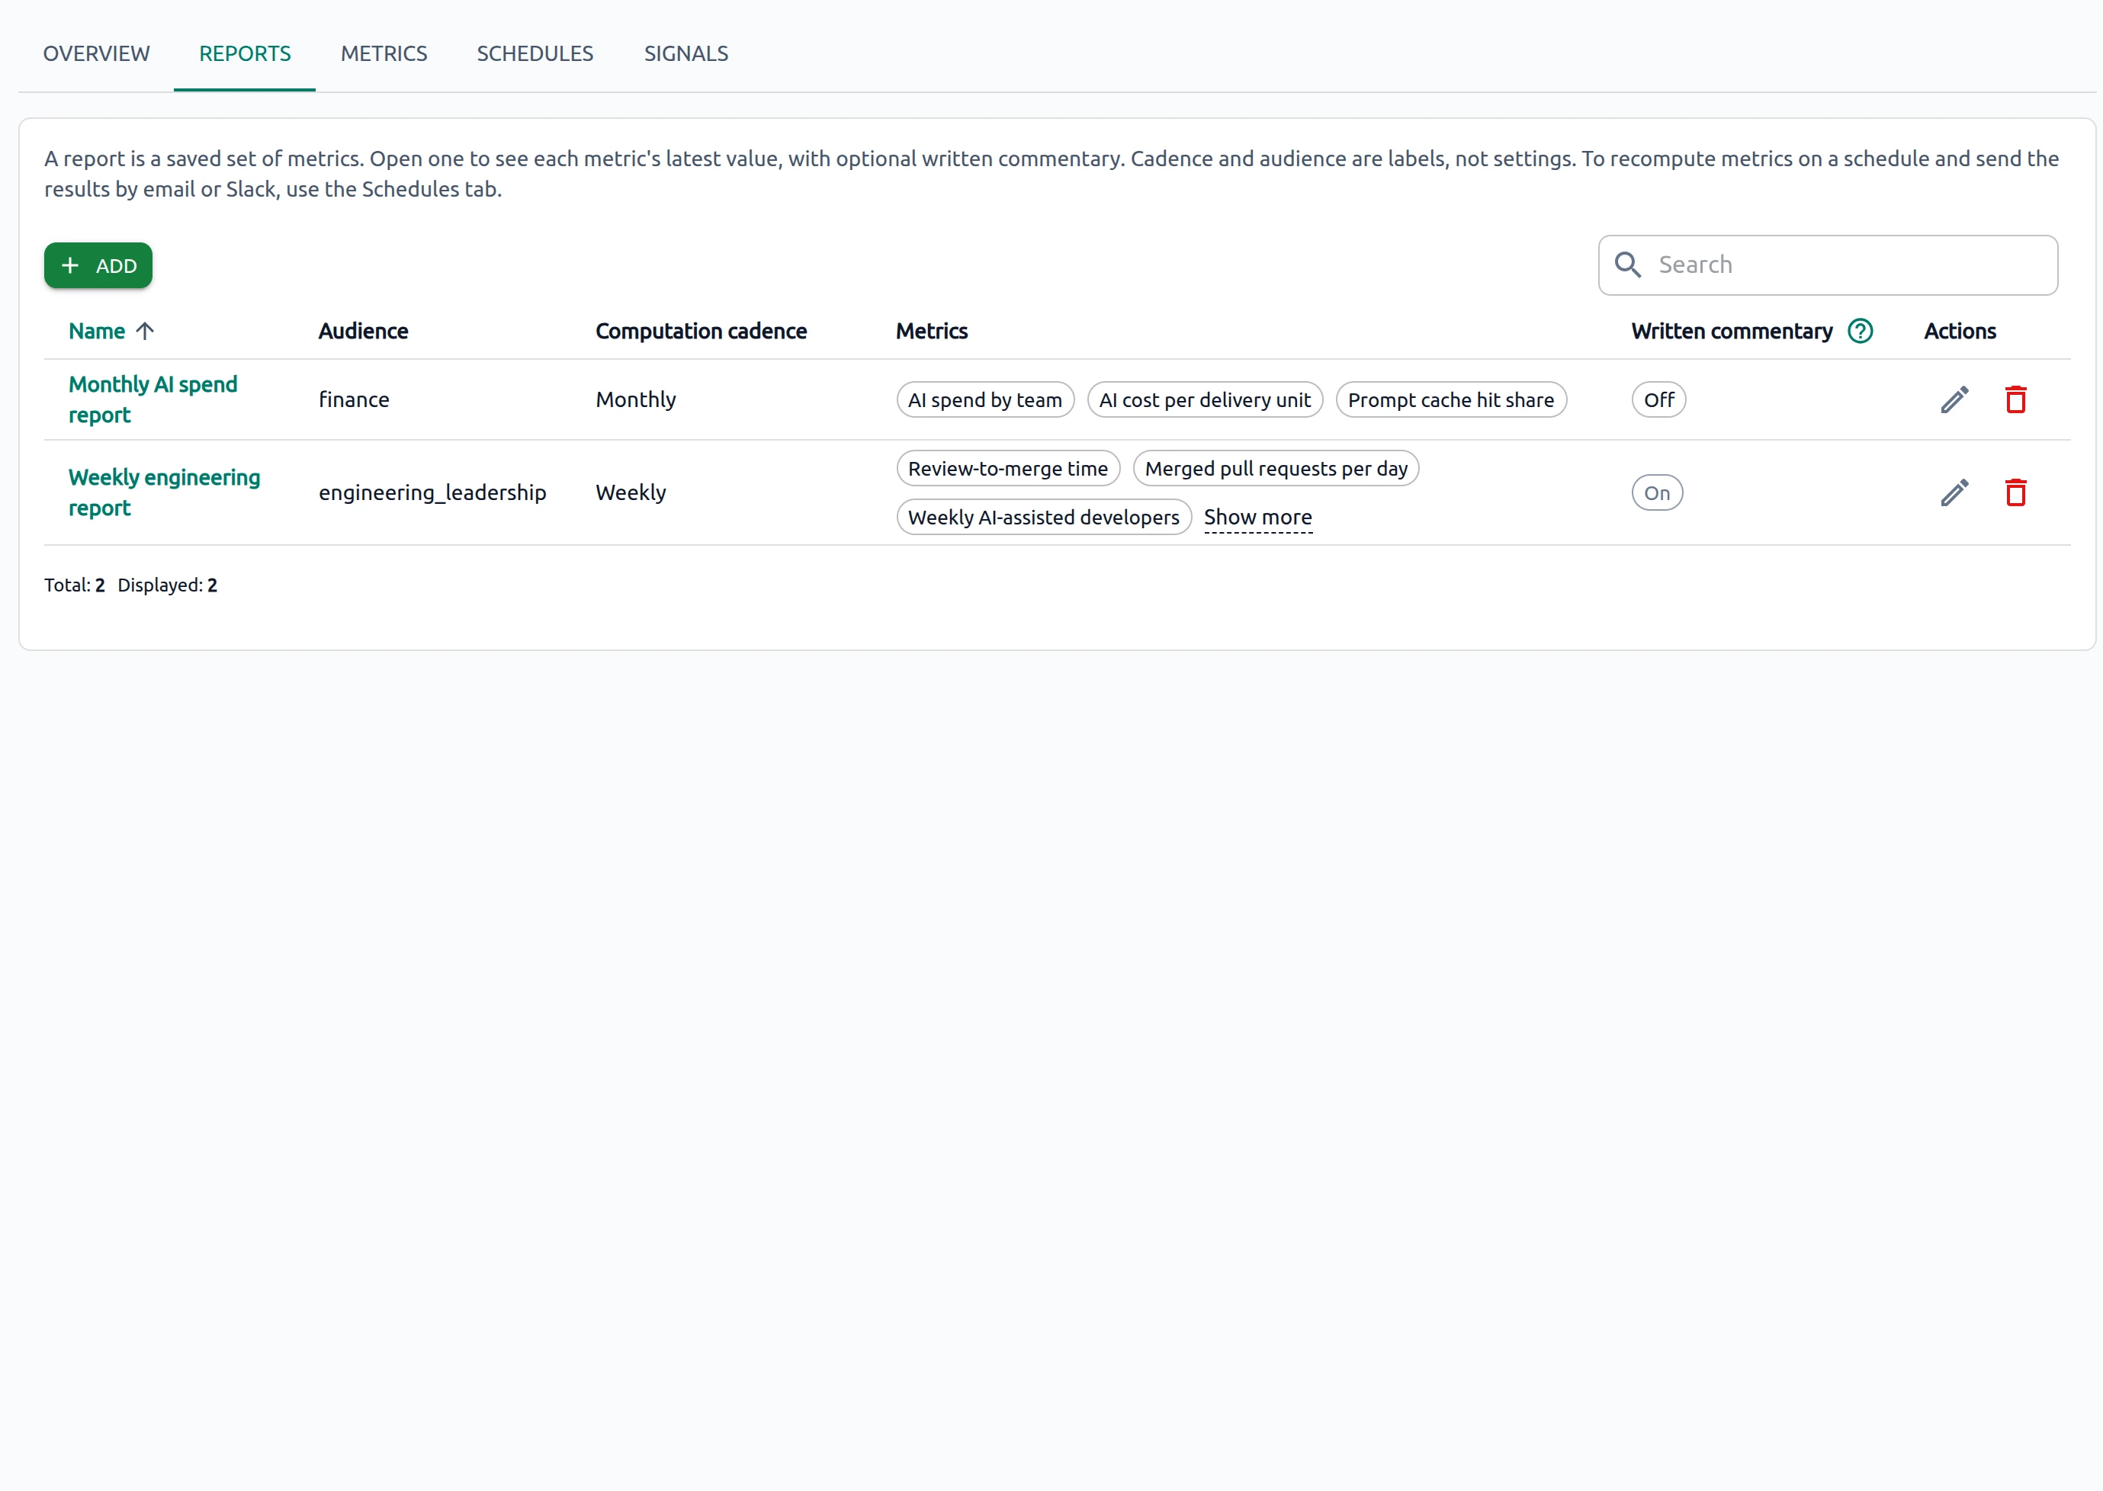This screenshot has height=1491, width=2103.
Task: Open the Metrics tab
Action: (x=384, y=53)
